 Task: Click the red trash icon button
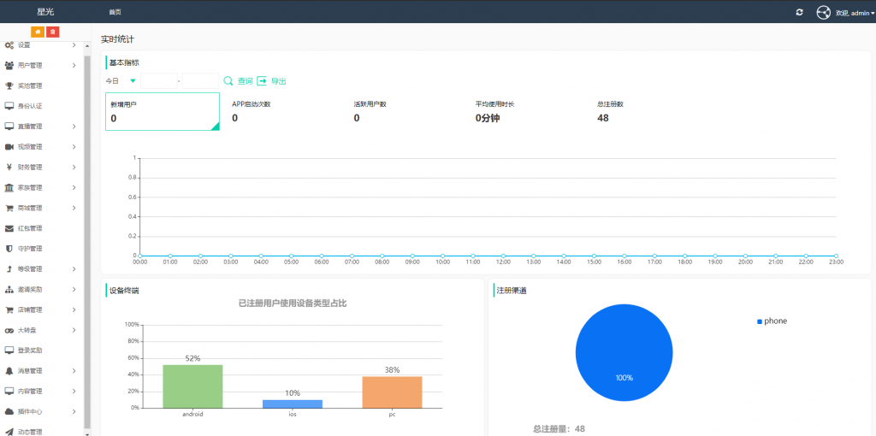click(52, 32)
